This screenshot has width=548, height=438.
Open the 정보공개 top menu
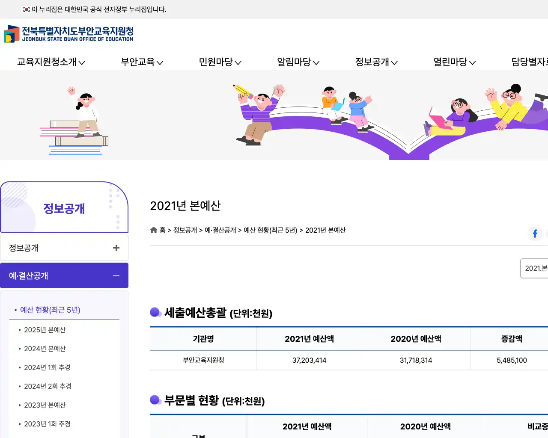376,62
